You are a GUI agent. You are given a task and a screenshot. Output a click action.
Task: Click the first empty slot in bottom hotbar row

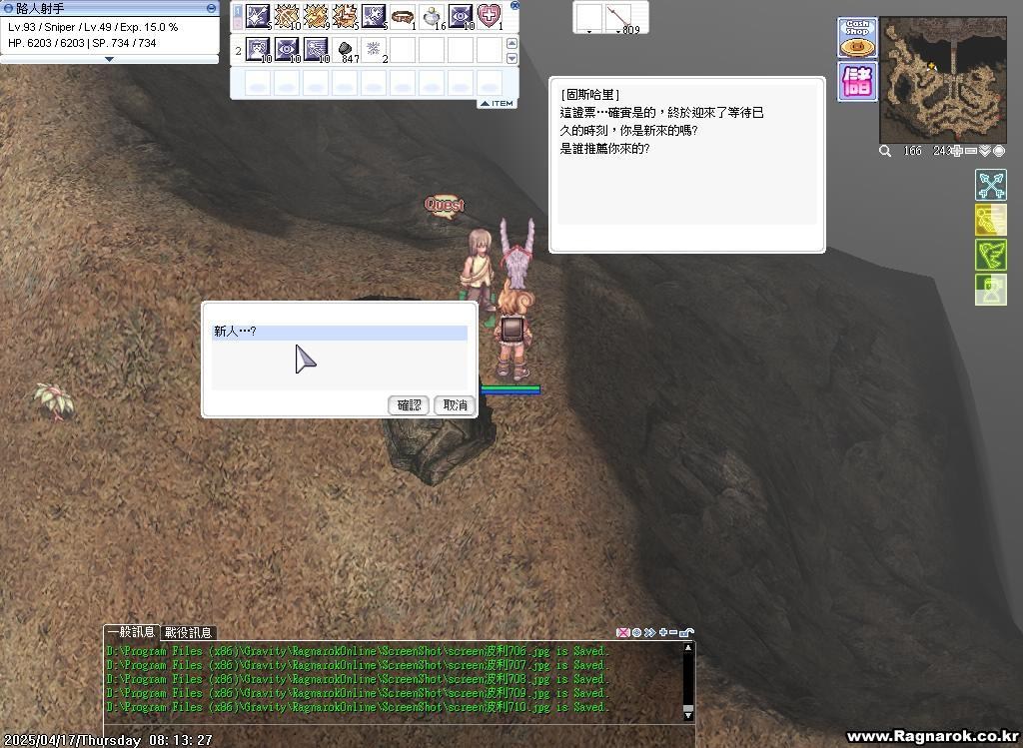[258, 83]
